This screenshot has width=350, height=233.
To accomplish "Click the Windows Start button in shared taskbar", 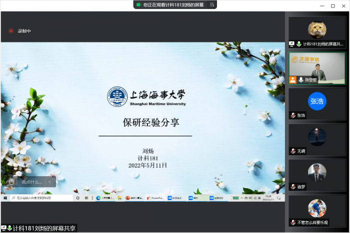I will coord(5,198).
